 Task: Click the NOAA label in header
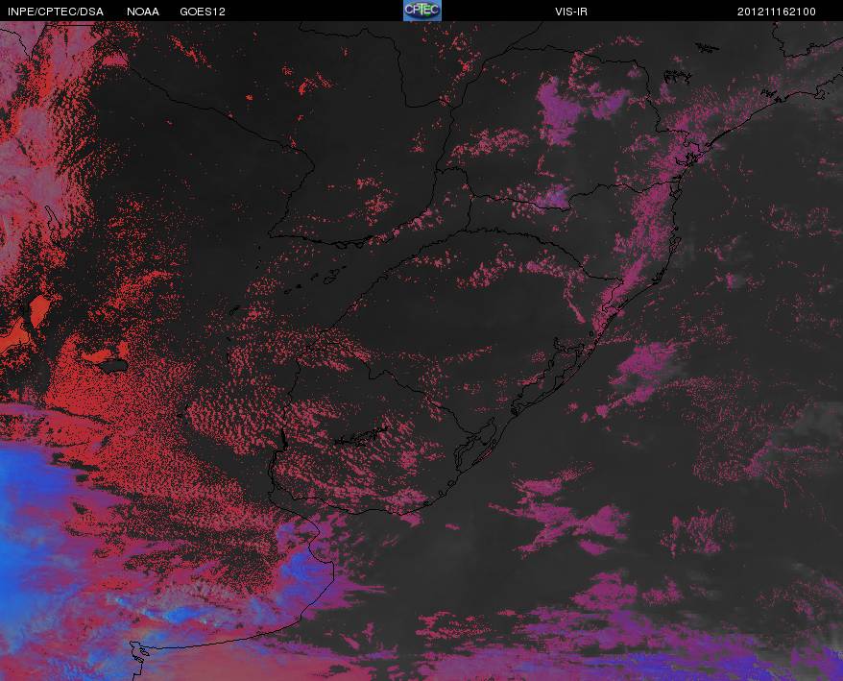(x=143, y=12)
